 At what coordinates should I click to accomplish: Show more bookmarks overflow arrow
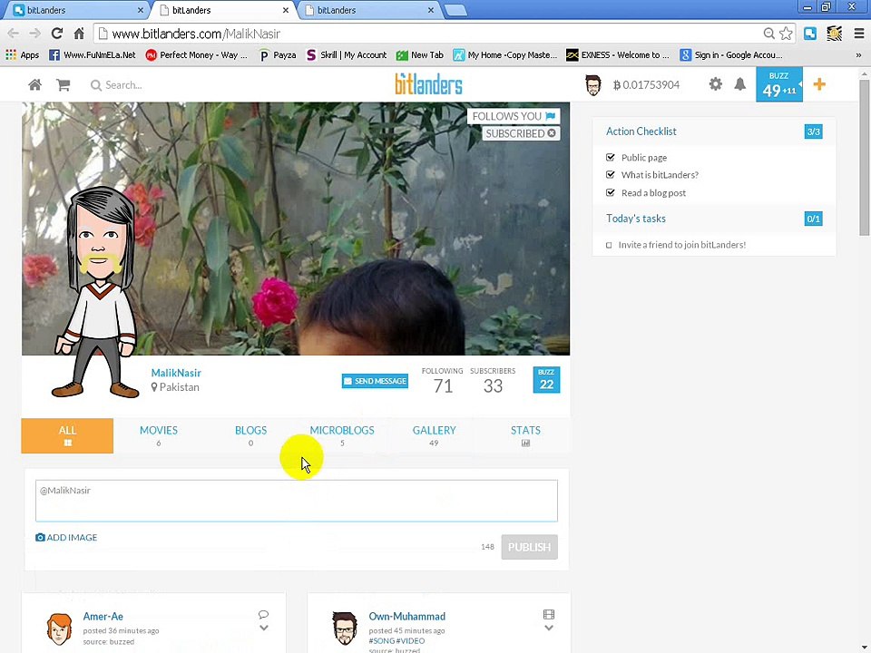tap(858, 55)
